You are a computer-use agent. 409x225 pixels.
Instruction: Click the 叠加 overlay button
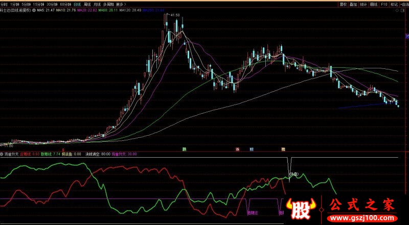[x=353, y=5]
